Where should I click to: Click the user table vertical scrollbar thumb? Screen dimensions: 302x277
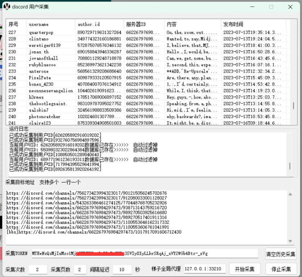[293, 106]
